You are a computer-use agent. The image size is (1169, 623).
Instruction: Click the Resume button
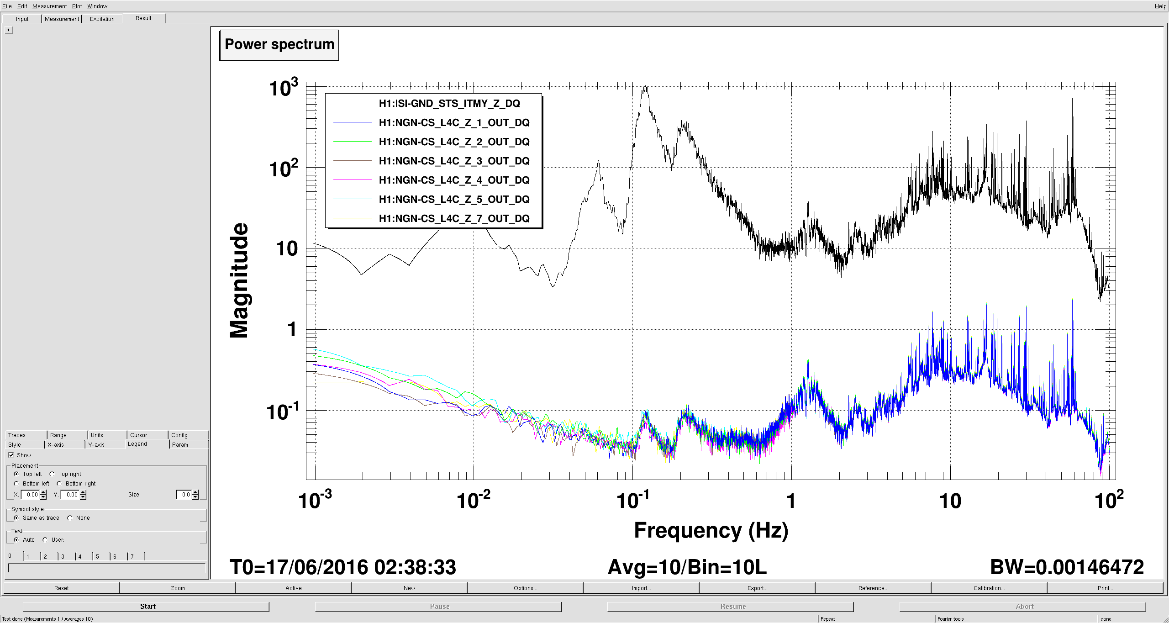pos(731,607)
